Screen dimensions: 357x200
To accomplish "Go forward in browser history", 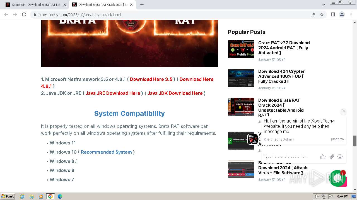I will (15, 14).
